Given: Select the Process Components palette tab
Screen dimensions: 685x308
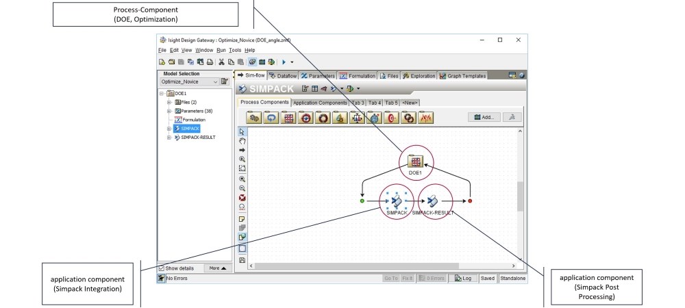Looking at the screenshot, I should [x=264, y=102].
